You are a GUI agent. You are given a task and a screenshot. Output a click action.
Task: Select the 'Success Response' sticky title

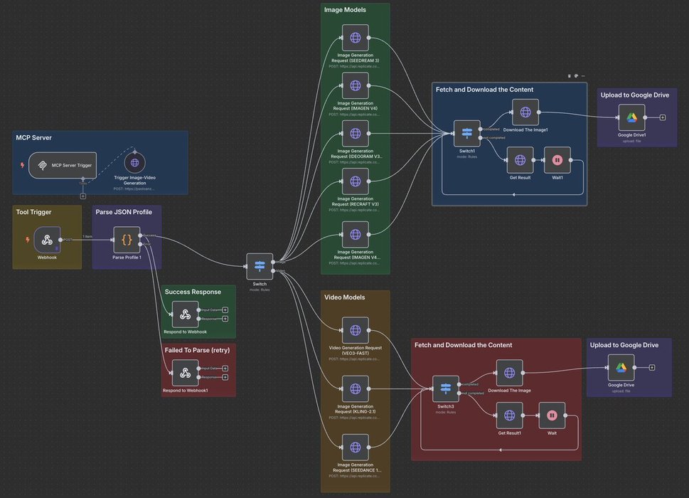coord(193,292)
